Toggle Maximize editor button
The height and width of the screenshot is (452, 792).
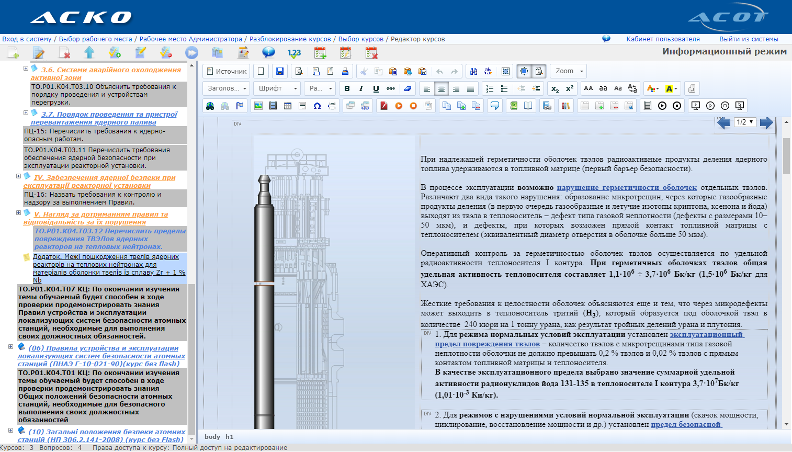pyautogui.click(x=524, y=71)
